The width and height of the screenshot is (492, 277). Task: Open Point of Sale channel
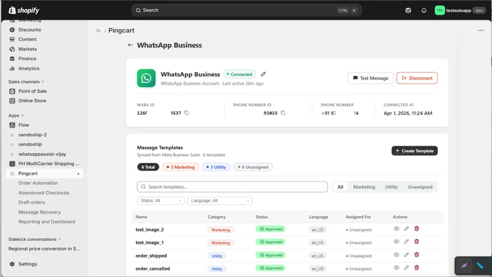[x=33, y=91]
